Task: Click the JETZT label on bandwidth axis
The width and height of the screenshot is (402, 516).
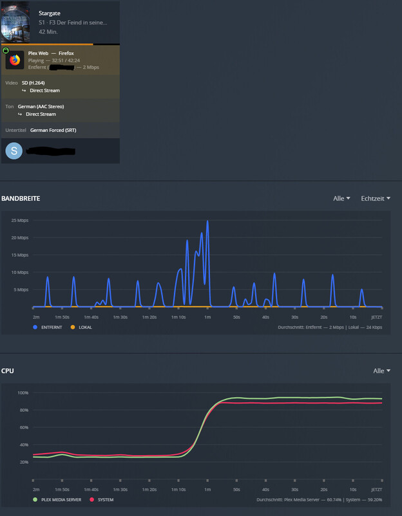Action: 377,317
